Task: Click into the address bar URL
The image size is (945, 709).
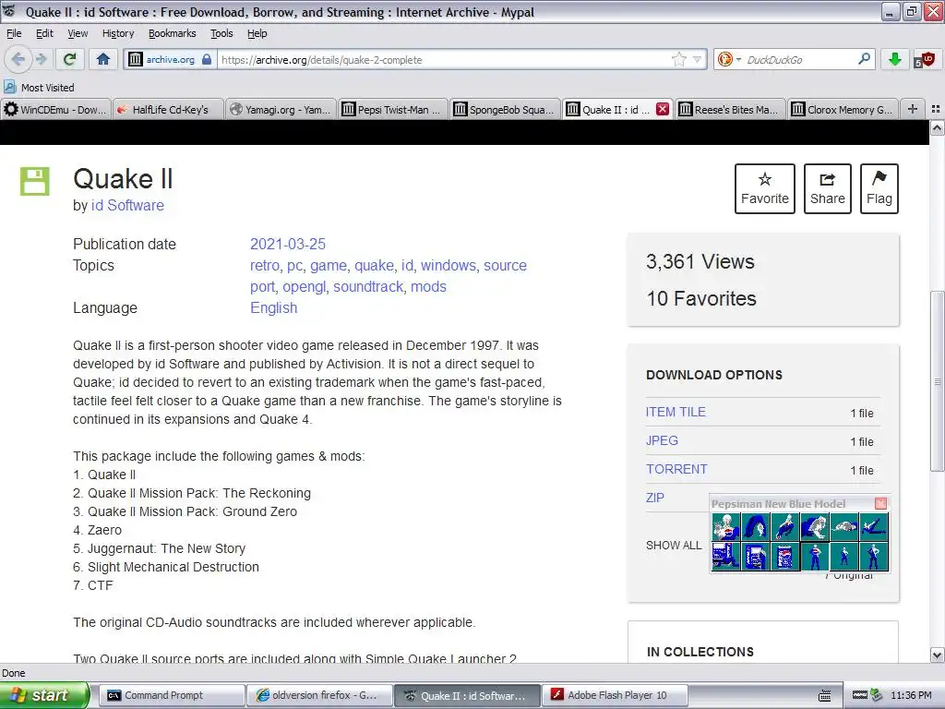Action: coord(443,60)
